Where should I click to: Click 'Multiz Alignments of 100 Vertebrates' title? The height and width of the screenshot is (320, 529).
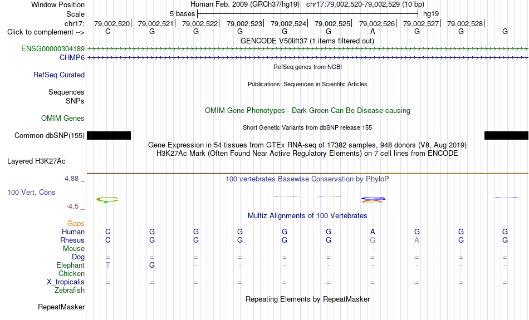pos(307,216)
